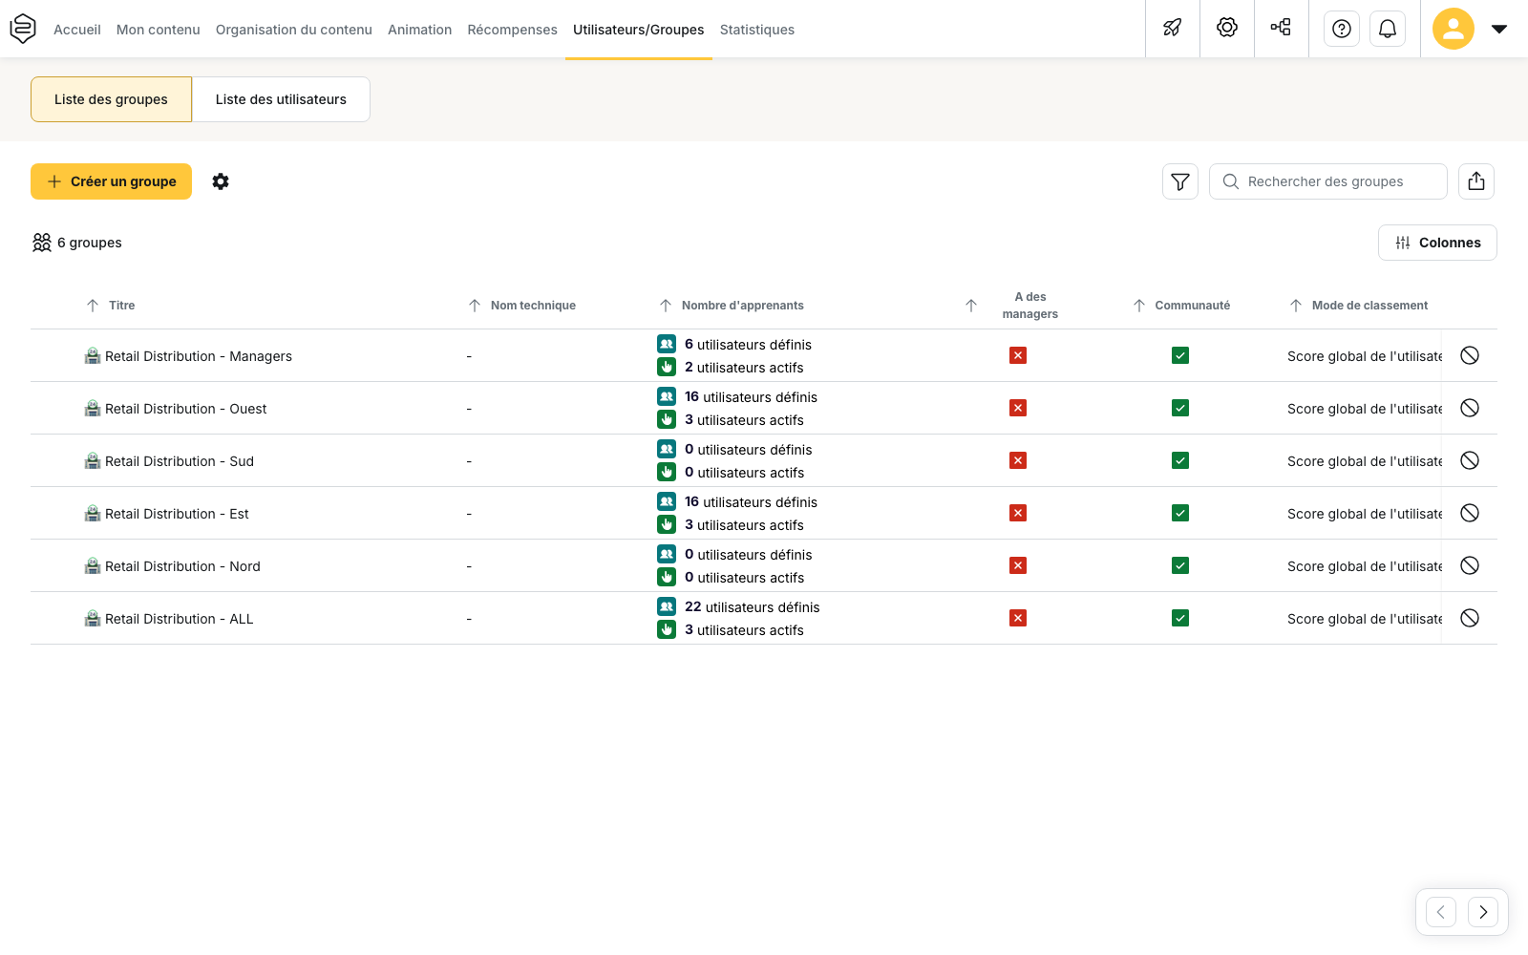Toggle A des managers box for ALL group
The width and height of the screenshot is (1528, 955).
pos(1018,618)
